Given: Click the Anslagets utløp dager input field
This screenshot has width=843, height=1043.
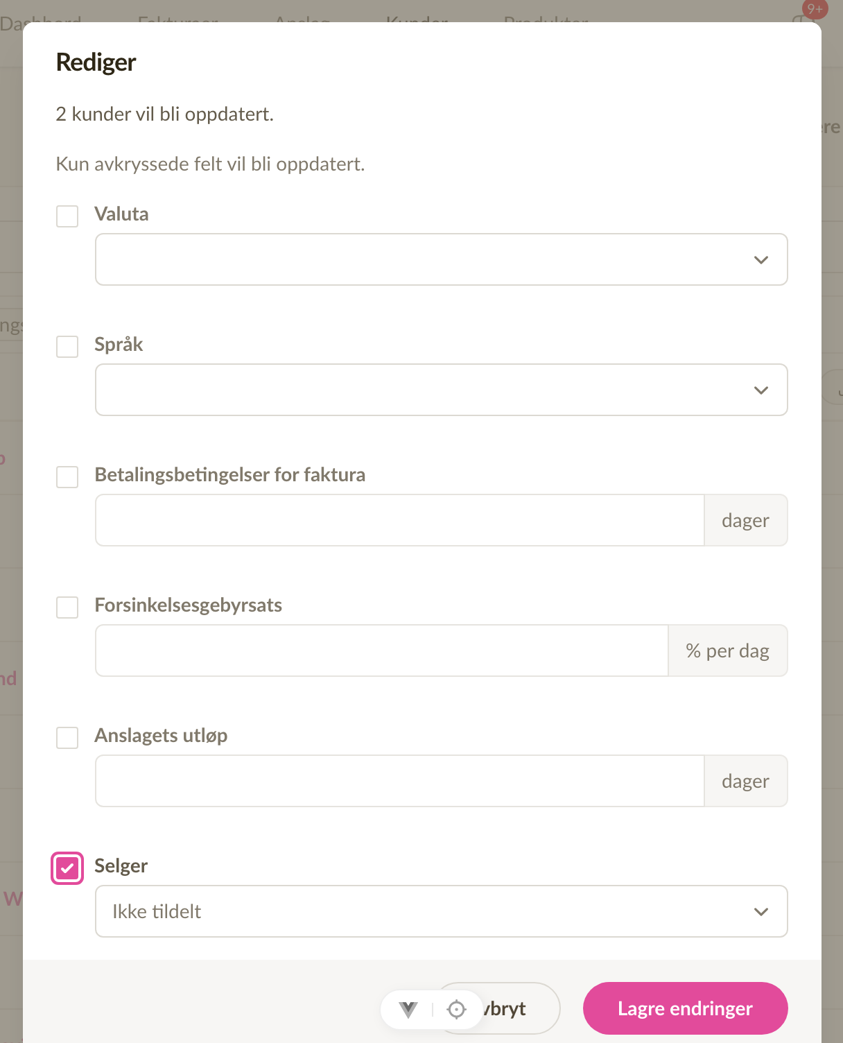Looking at the screenshot, I should pos(400,781).
